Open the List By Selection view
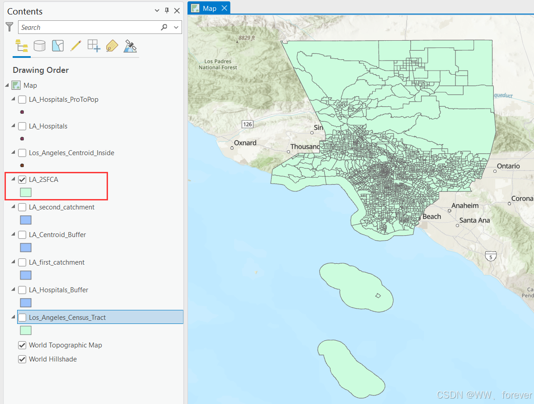This screenshot has height=404, width=534. click(x=57, y=45)
